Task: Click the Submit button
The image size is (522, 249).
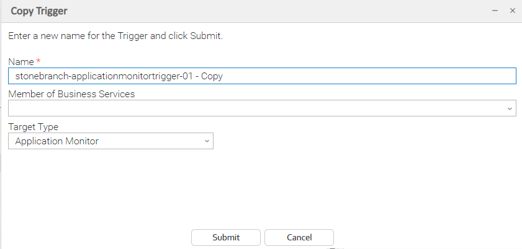Action: click(x=226, y=237)
